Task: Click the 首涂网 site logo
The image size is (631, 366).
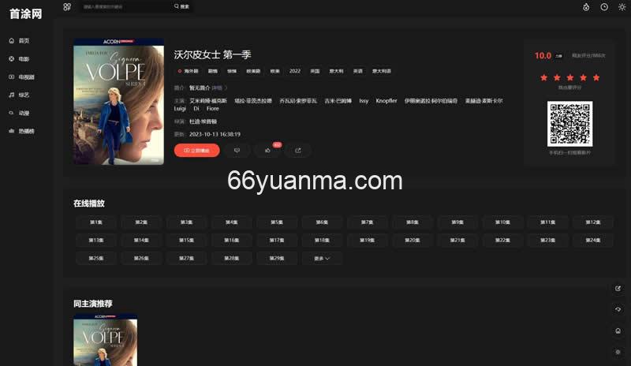Action: [x=26, y=13]
